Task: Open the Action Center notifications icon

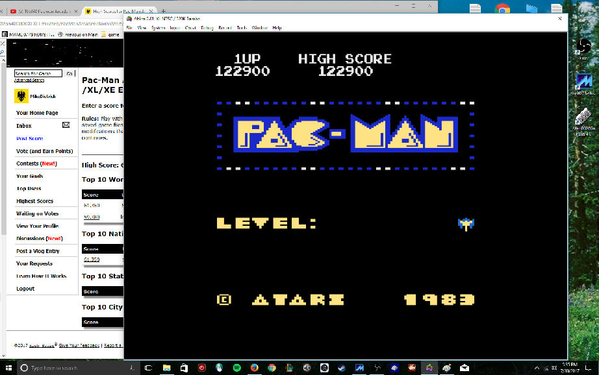Action: pos(589,368)
